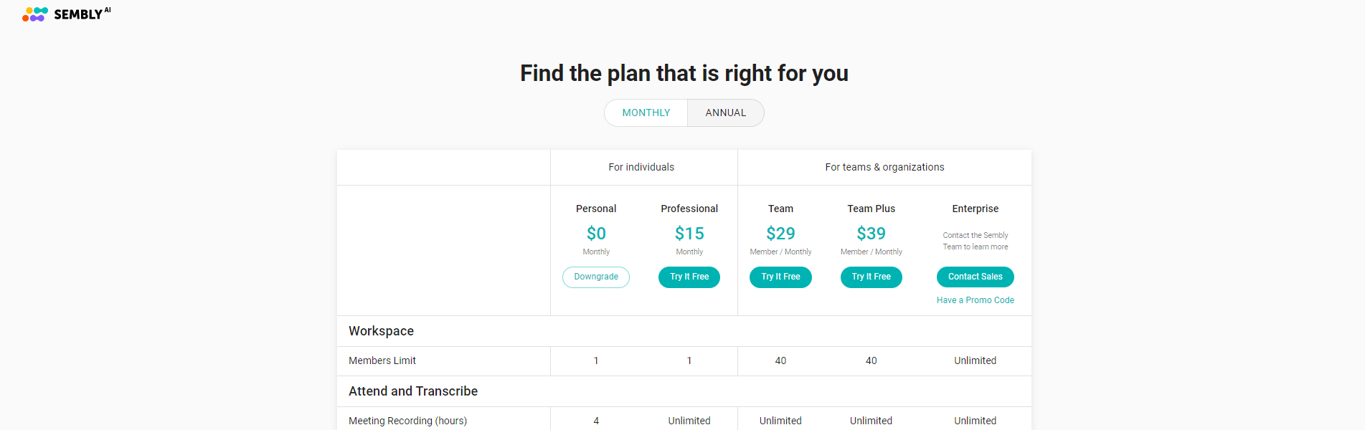
Task: Click the Enterprise plan title
Action: pyautogui.click(x=976, y=209)
